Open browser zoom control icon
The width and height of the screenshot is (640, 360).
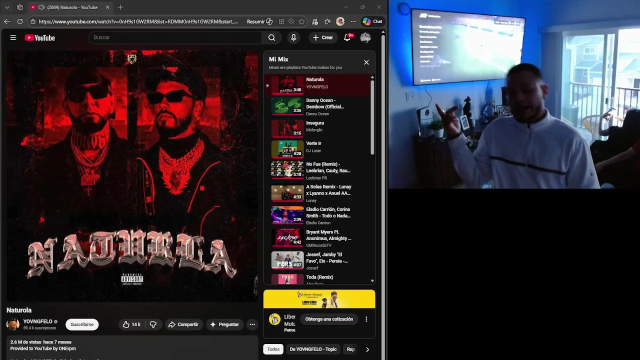pyautogui.click(x=291, y=21)
